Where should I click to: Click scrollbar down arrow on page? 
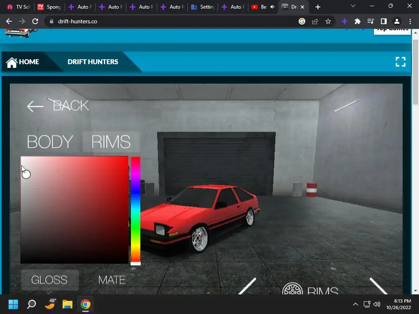[415, 291]
